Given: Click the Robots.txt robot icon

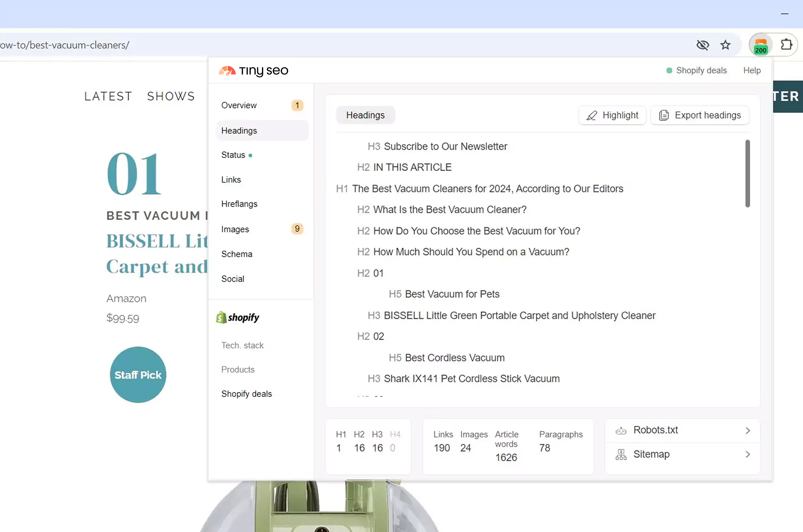Looking at the screenshot, I should (x=621, y=431).
